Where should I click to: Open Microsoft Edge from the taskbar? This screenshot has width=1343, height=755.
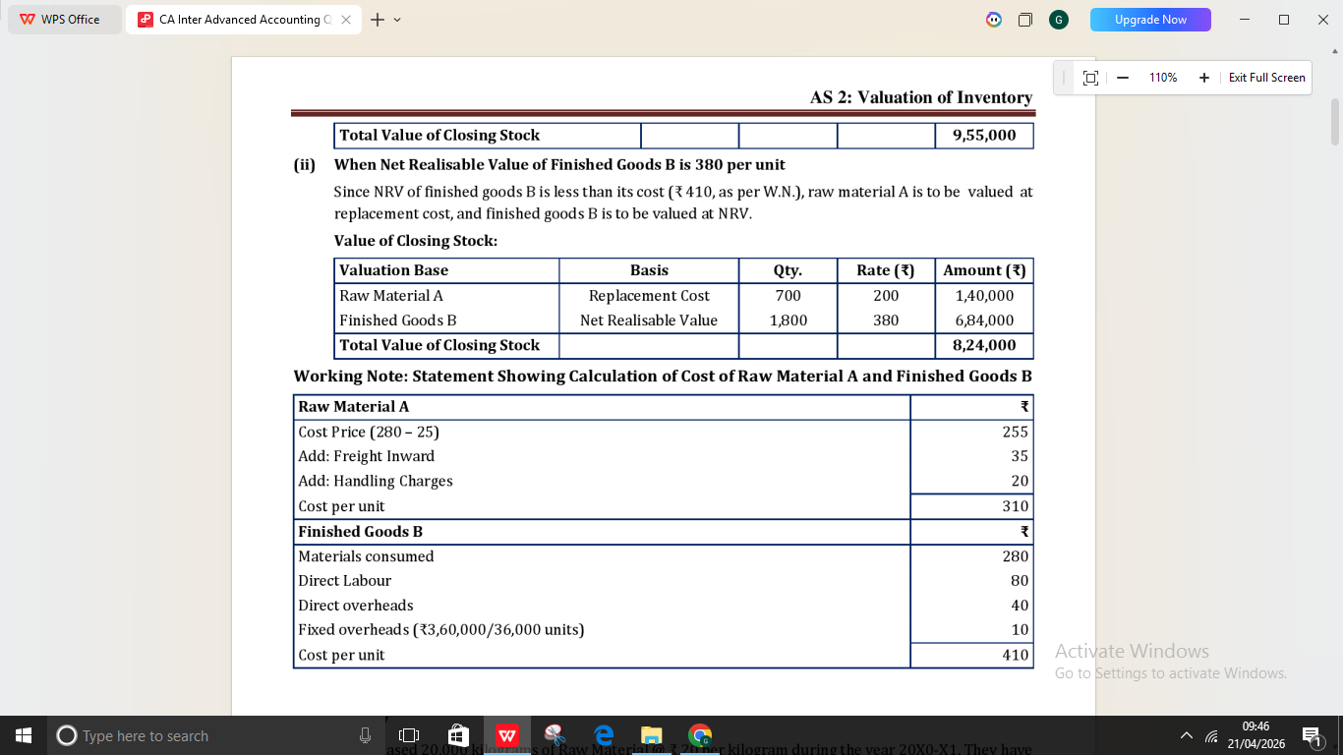click(604, 735)
